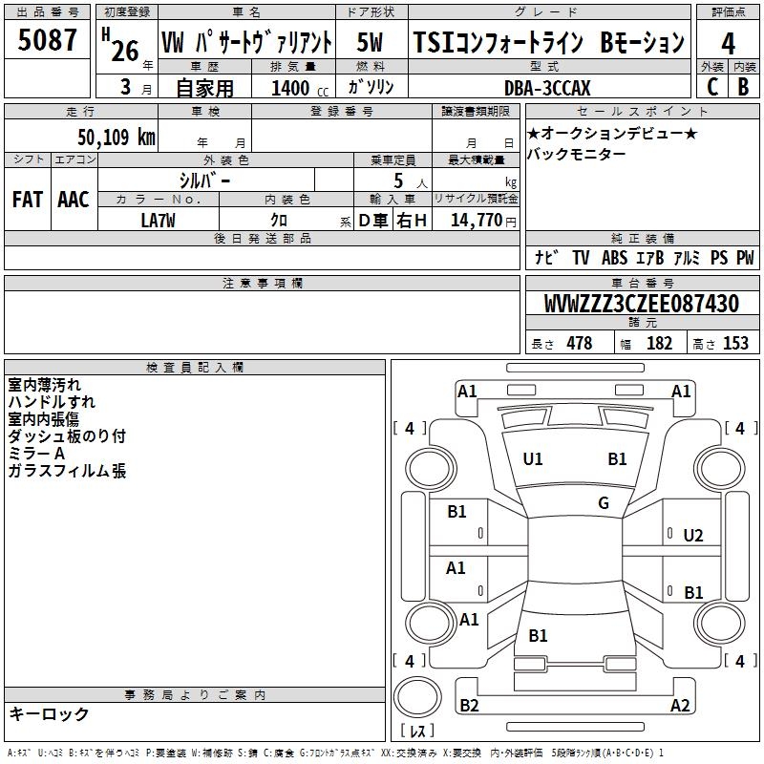Click the ABS equipment entry

(x=614, y=258)
